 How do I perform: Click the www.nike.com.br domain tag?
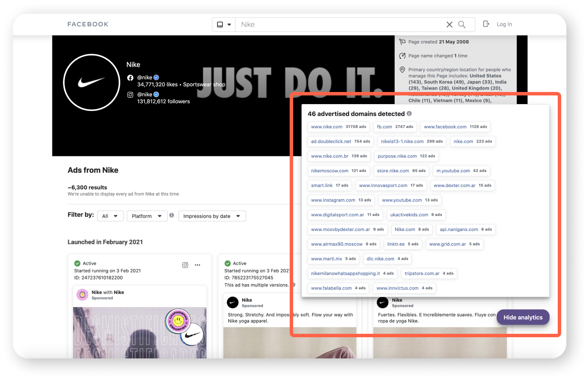click(x=339, y=156)
